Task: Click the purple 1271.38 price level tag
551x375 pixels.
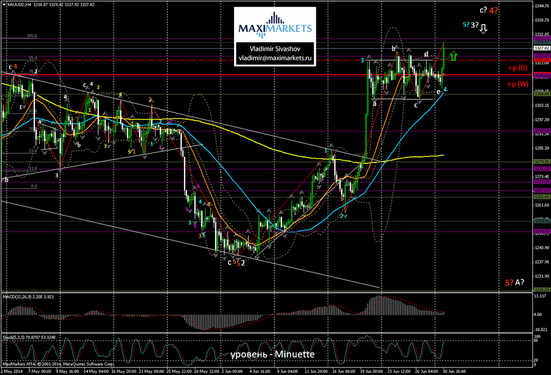Action: click(x=541, y=182)
